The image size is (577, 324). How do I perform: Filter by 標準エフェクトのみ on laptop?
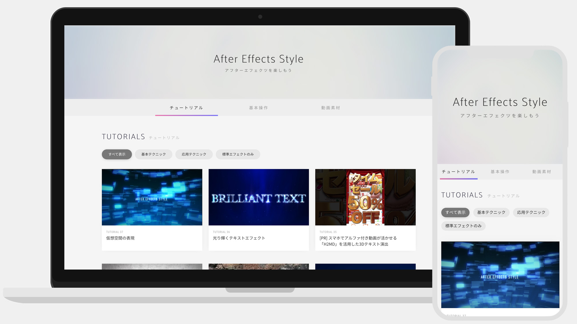click(238, 154)
